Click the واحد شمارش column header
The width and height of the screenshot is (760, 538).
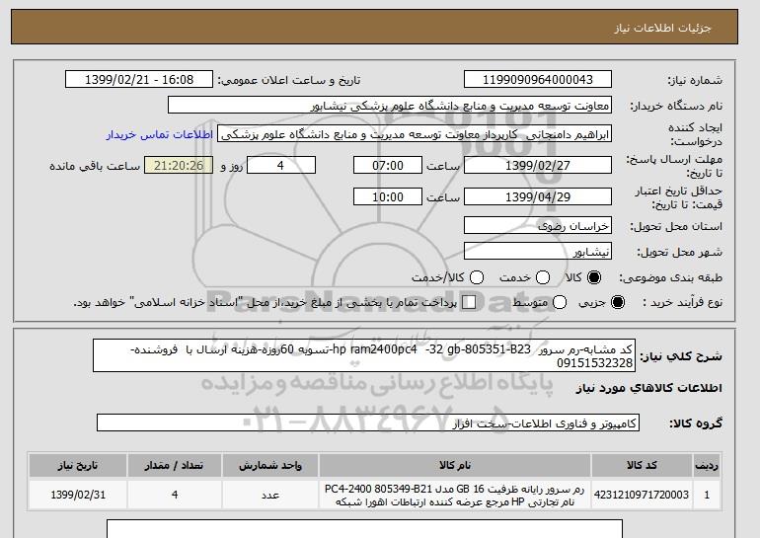[x=270, y=465]
